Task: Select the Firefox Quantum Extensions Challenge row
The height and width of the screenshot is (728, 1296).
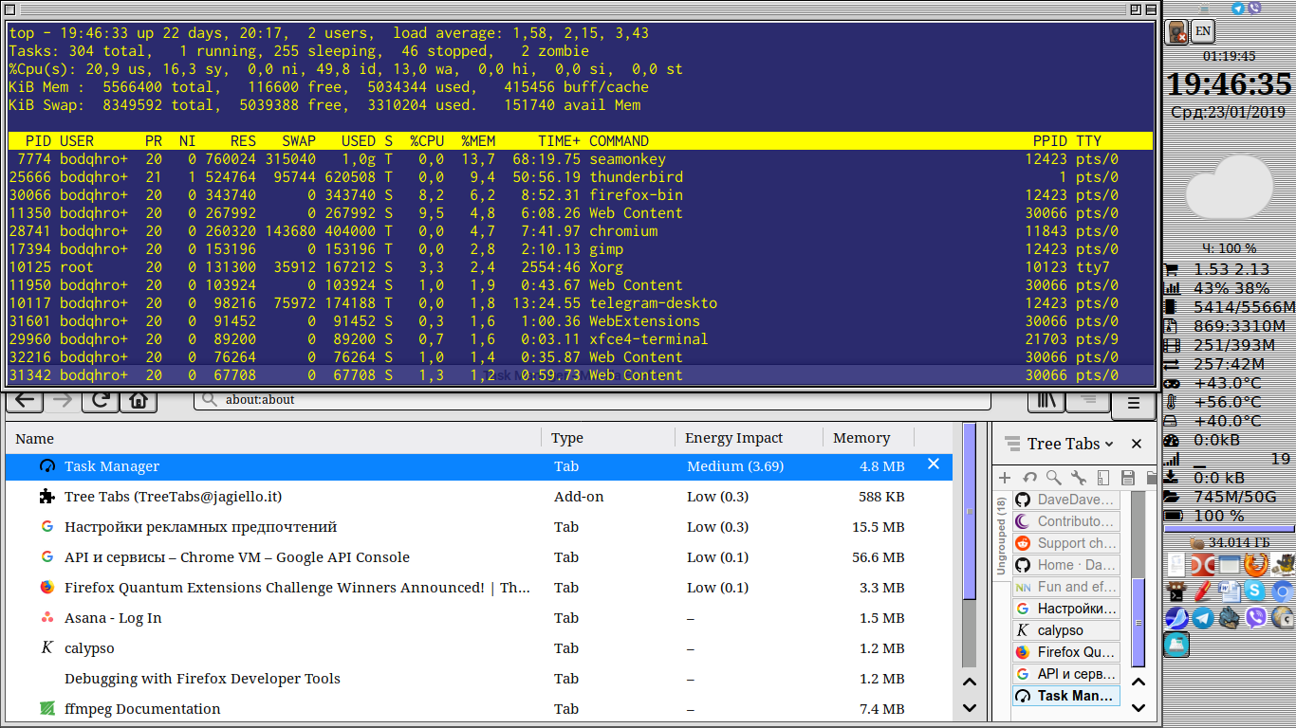Action: point(479,588)
